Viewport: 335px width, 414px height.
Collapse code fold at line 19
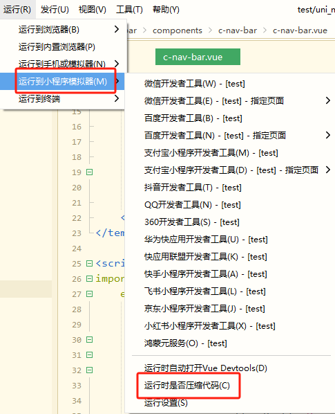click(90, 172)
